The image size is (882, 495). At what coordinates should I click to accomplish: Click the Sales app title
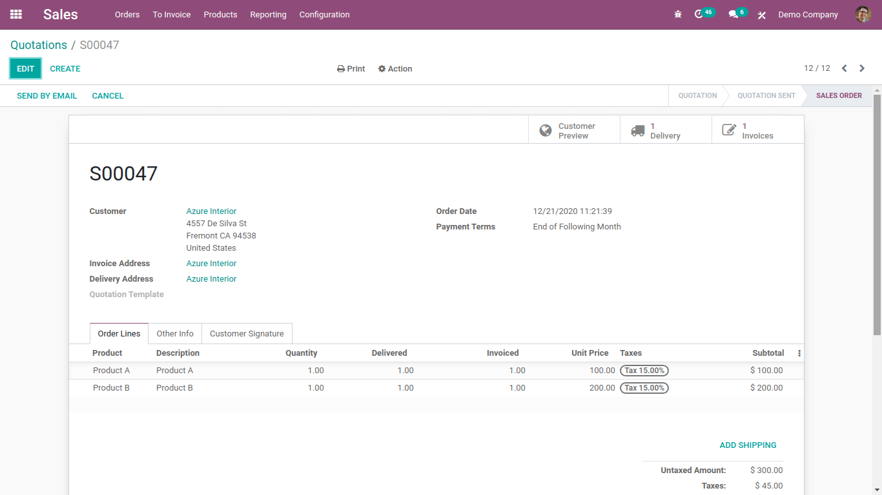61,14
